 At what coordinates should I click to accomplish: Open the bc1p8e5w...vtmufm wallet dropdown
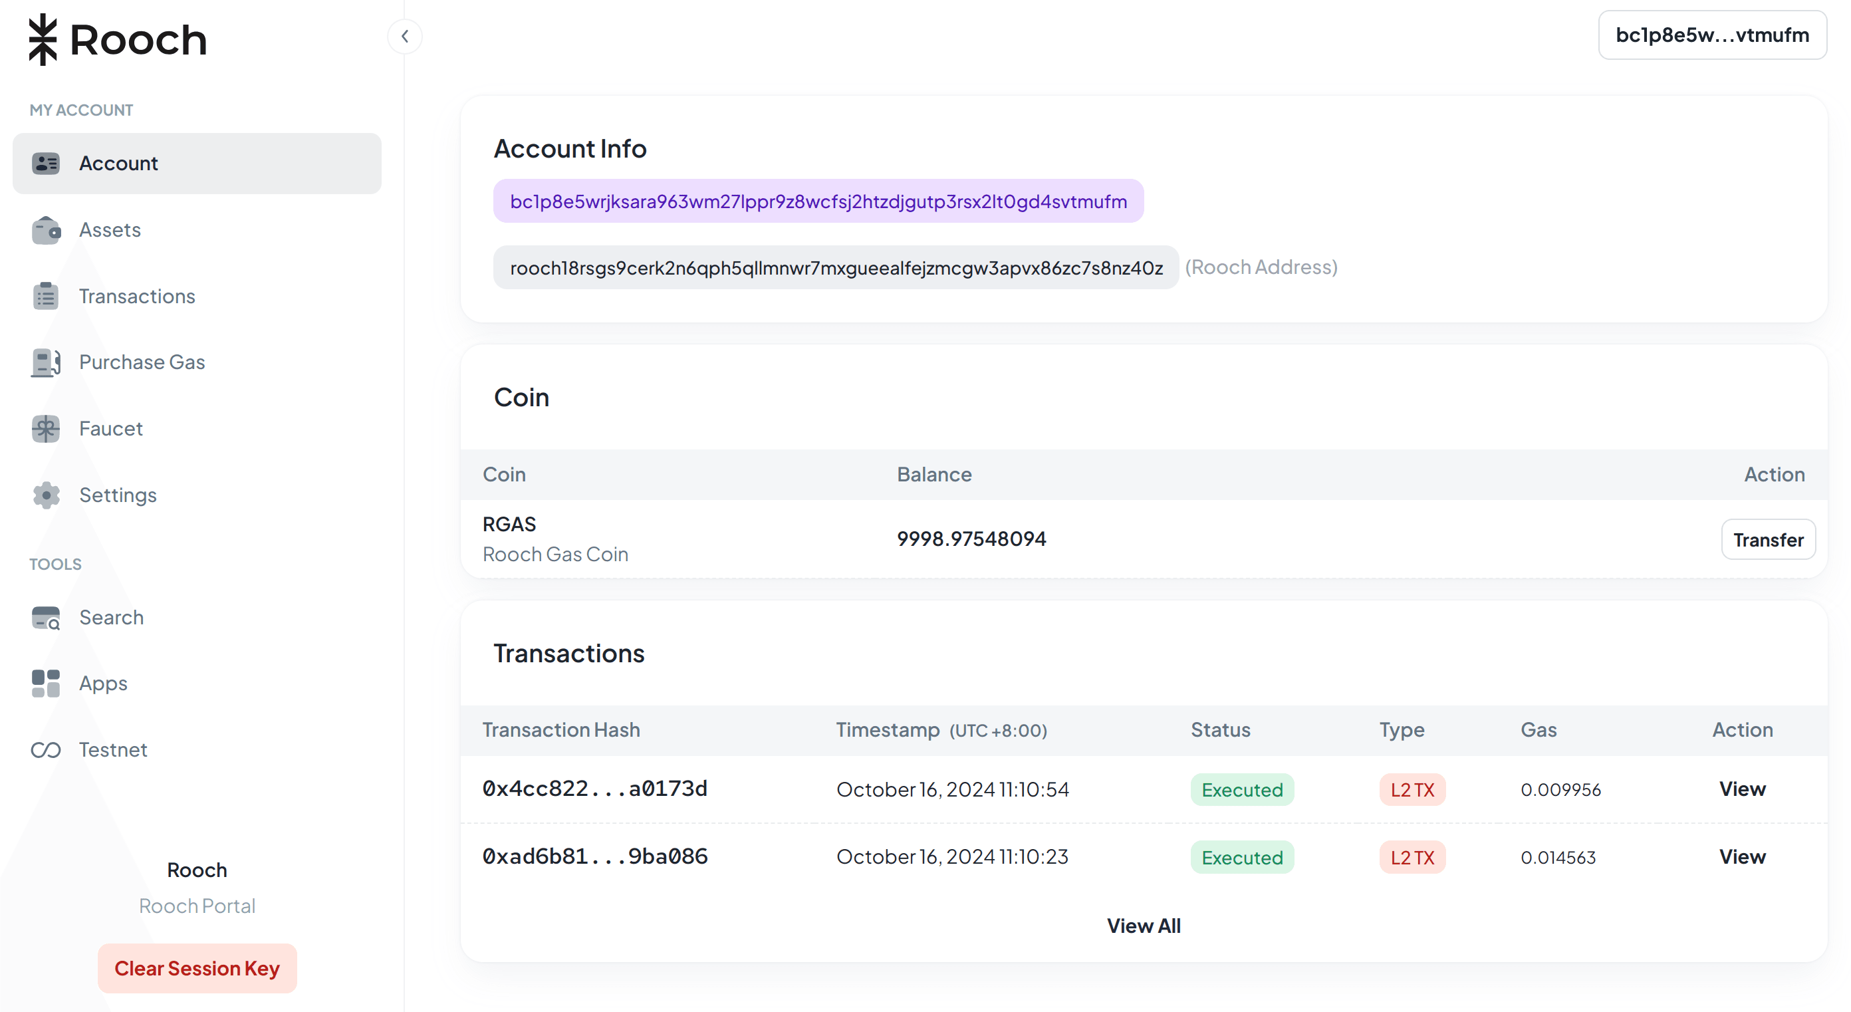[x=1711, y=35]
